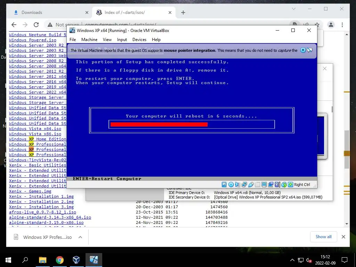Click the network adapters status icon

[x=244, y=185]
